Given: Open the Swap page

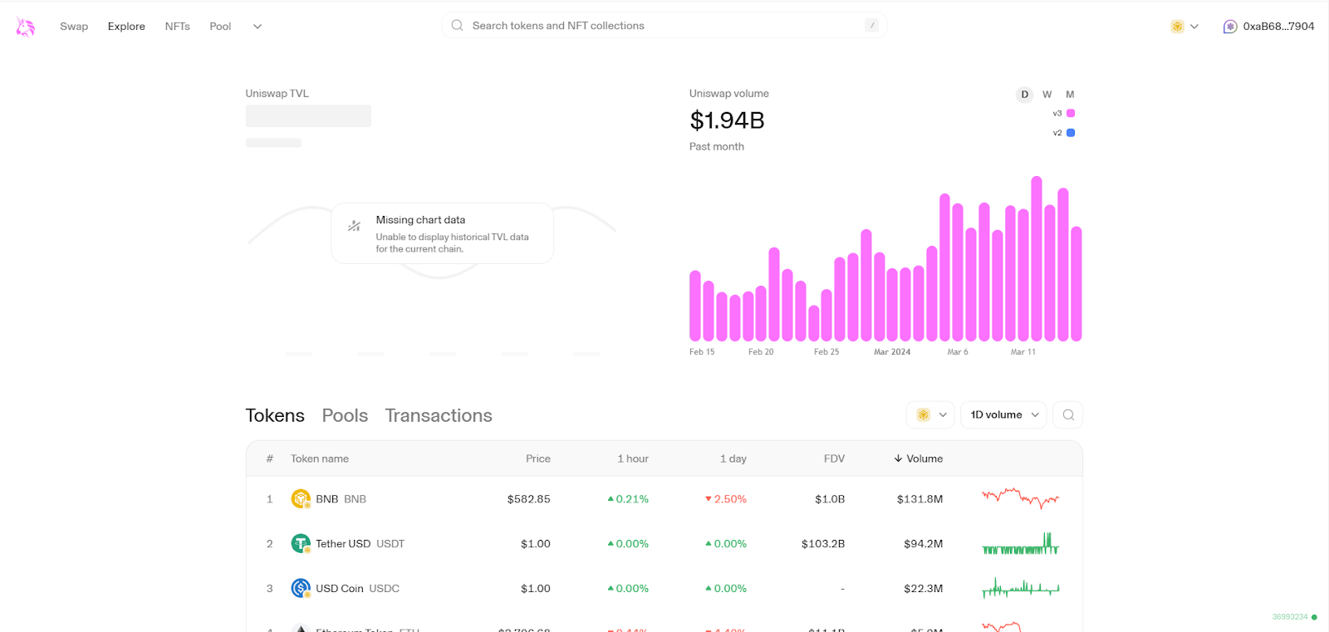Looking at the screenshot, I should tap(74, 27).
